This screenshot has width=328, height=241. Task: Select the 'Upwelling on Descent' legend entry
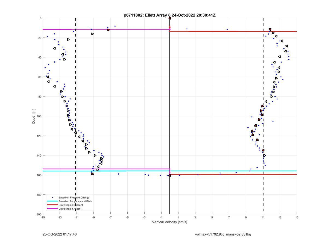pyautogui.click(x=71, y=205)
